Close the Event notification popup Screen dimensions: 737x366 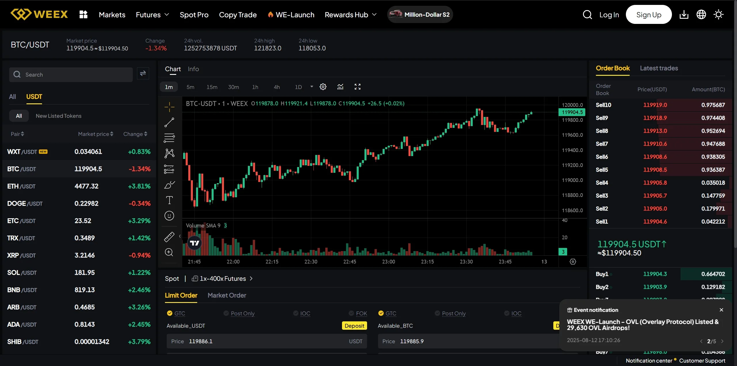pos(721,310)
